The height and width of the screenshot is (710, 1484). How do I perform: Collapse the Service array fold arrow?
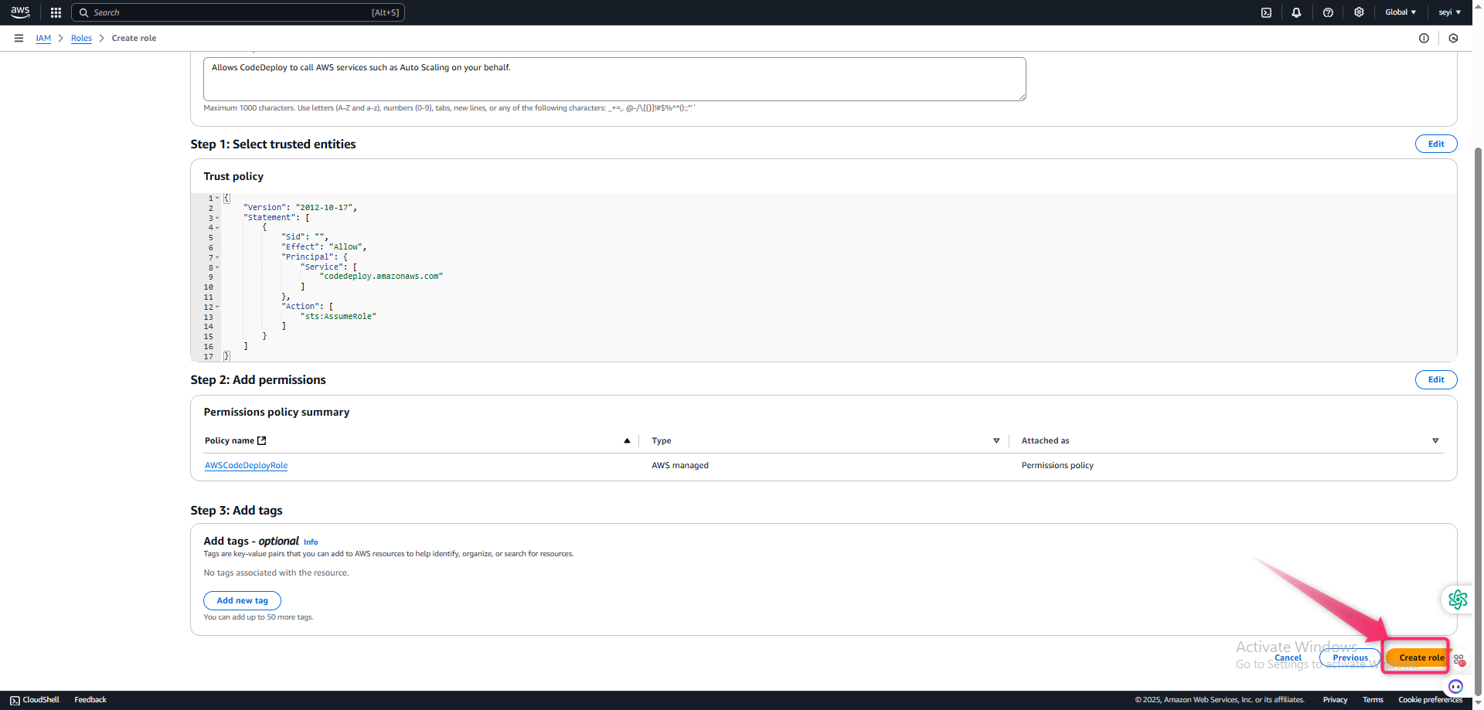click(217, 267)
